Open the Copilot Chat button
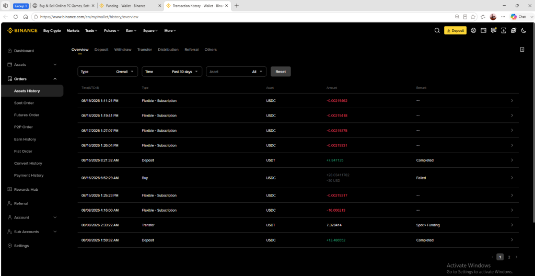The image size is (535, 276). click(x=519, y=16)
